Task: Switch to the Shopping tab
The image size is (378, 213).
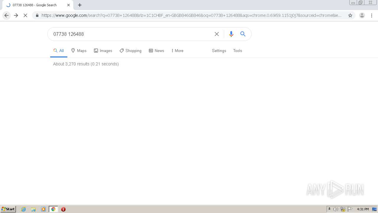Action: point(131,51)
